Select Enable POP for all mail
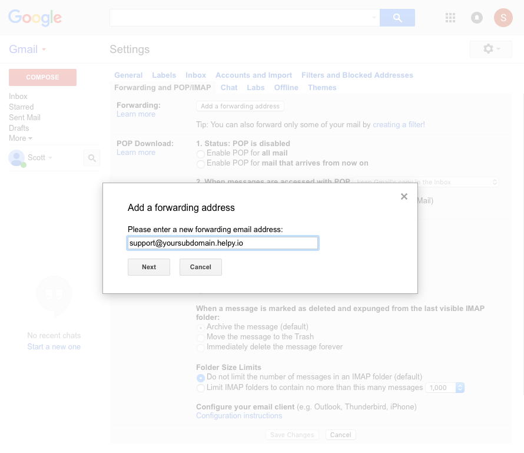This screenshot has width=524, height=453. click(201, 154)
